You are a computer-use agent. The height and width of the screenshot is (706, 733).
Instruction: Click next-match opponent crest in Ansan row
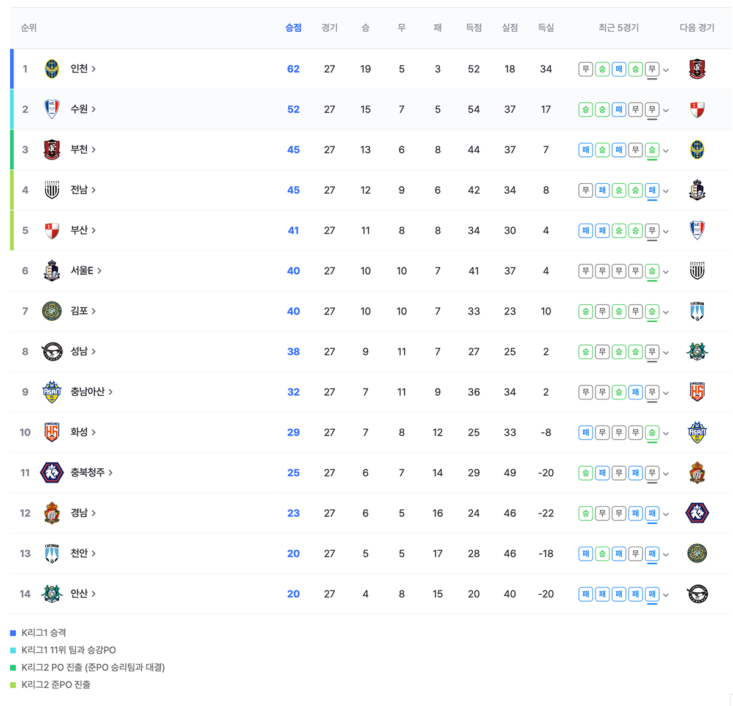coord(697,594)
